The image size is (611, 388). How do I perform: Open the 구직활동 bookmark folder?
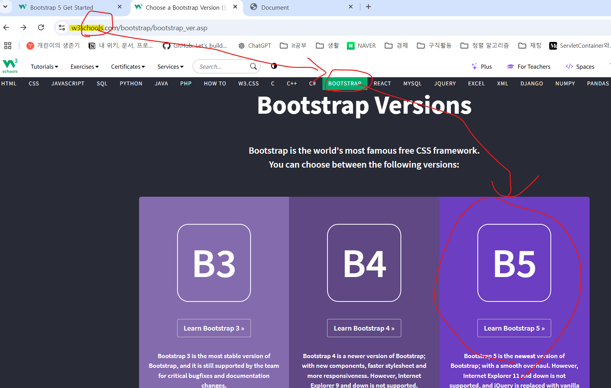(434, 45)
